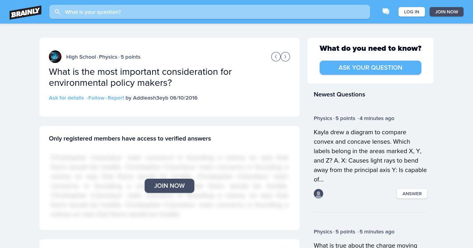The image size is (473, 248).
Task: Click ANSWER for the lens question
Action: point(412,194)
